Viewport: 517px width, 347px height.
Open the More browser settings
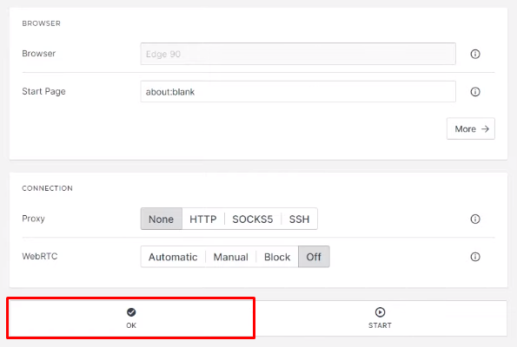point(470,128)
